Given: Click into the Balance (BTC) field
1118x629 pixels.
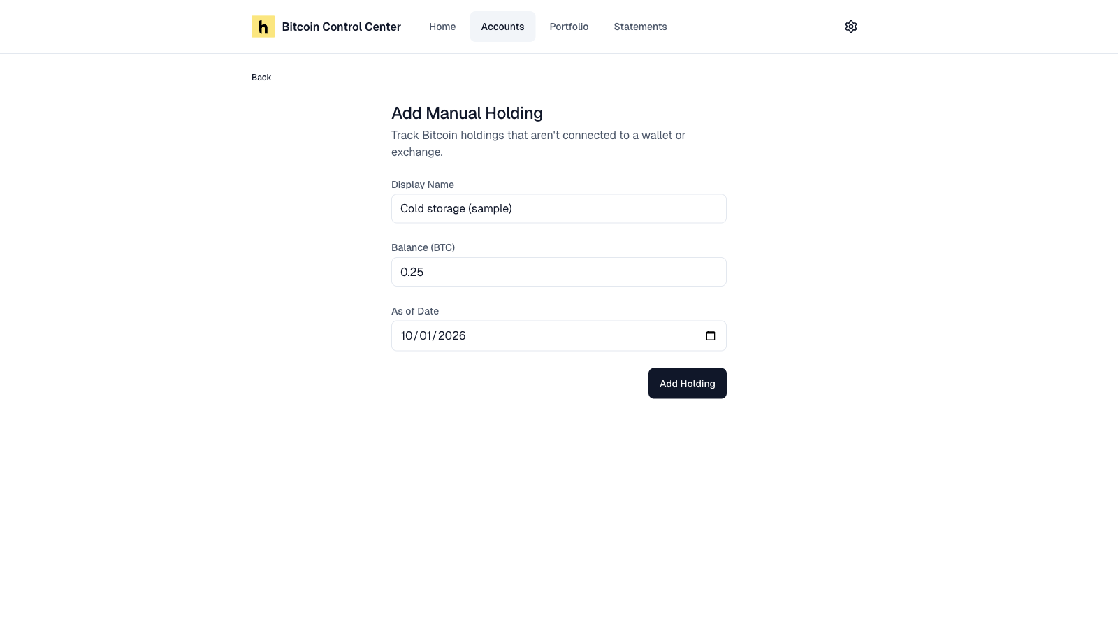Looking at the screenshot, I should pos(559,272).
